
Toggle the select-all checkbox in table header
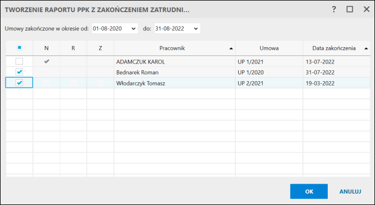point(19,48)
